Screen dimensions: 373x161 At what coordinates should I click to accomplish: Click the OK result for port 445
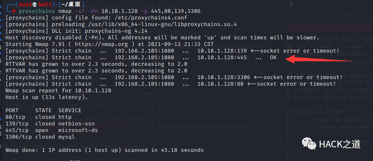coord(273,58)
